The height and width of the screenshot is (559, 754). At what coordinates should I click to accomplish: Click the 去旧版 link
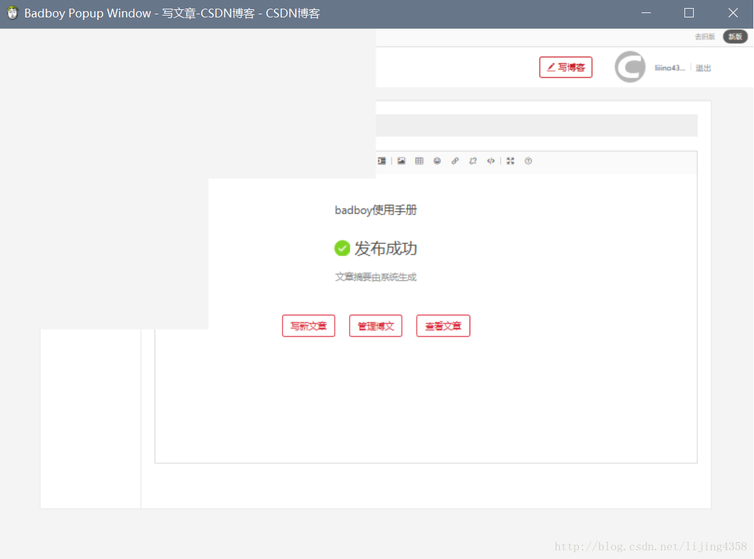(705, 37)
